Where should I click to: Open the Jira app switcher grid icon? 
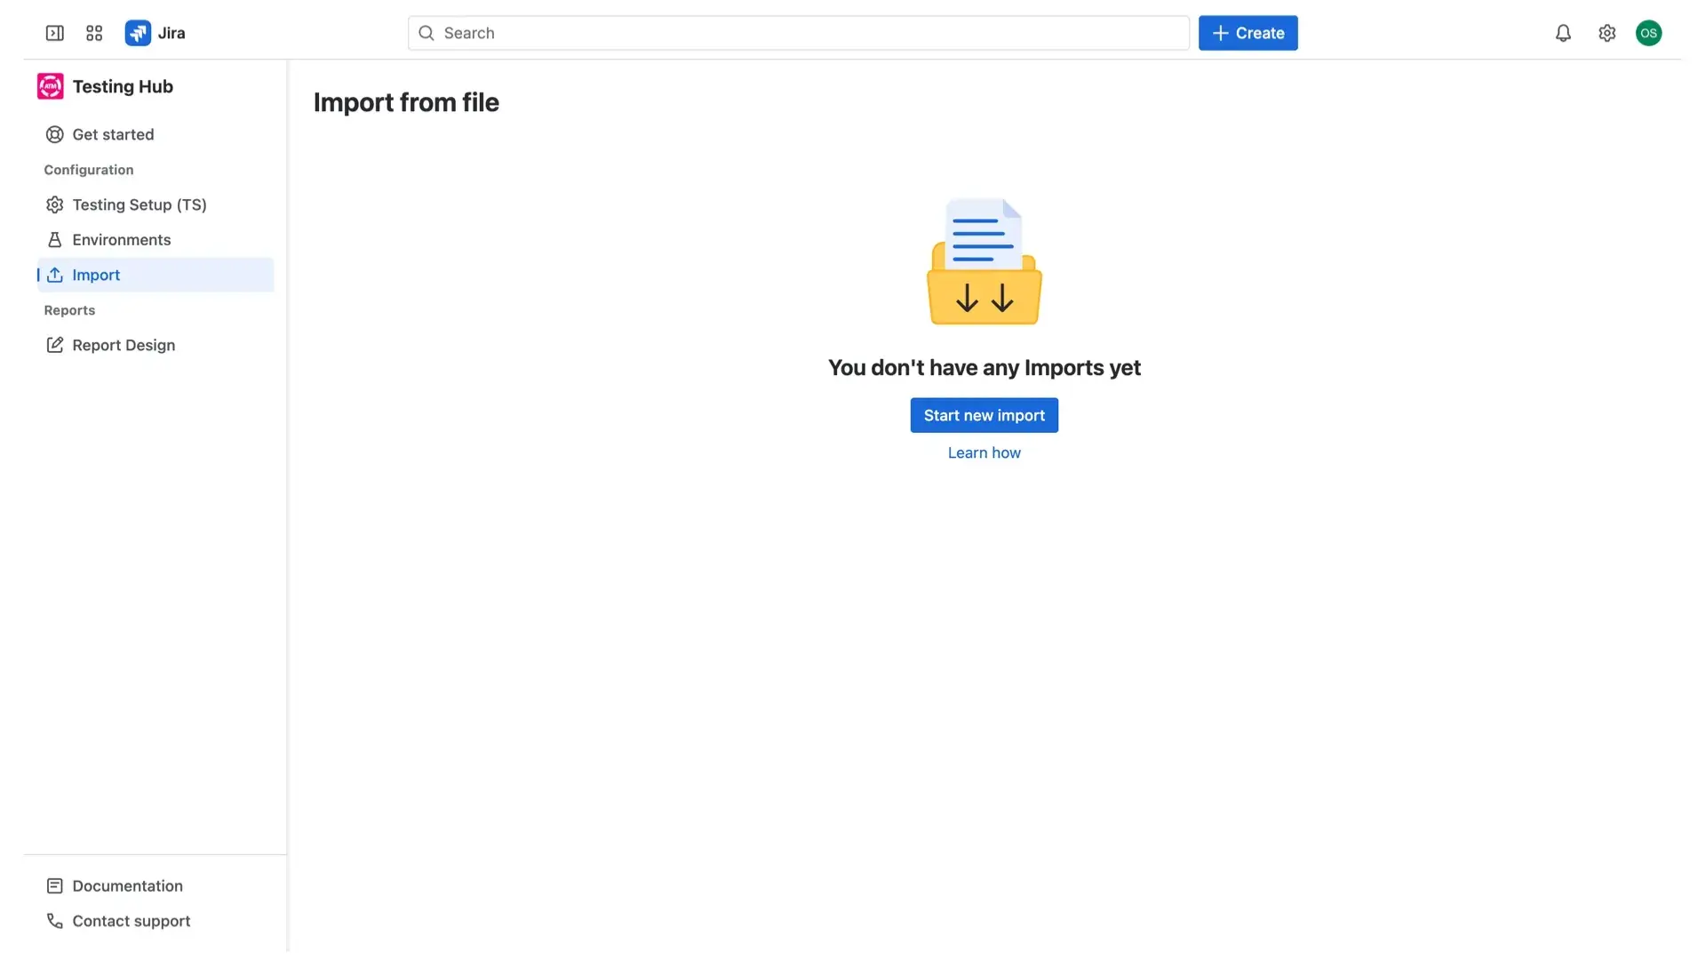tap(93, 33)
